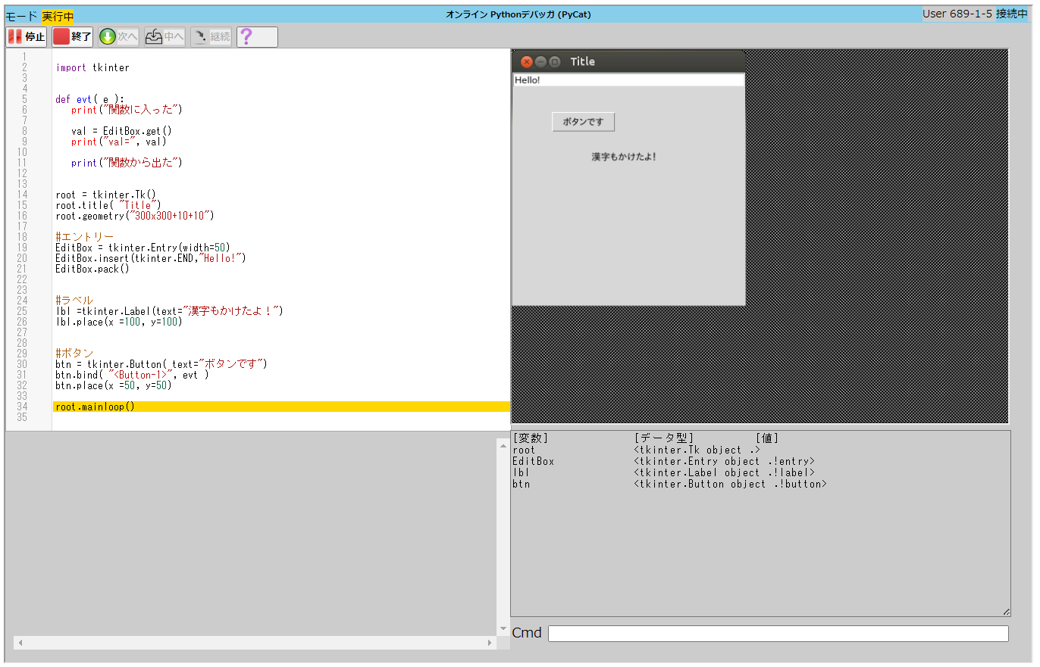
Task: Click the variables panel resize grip
Action: (x=1006, y=612)
